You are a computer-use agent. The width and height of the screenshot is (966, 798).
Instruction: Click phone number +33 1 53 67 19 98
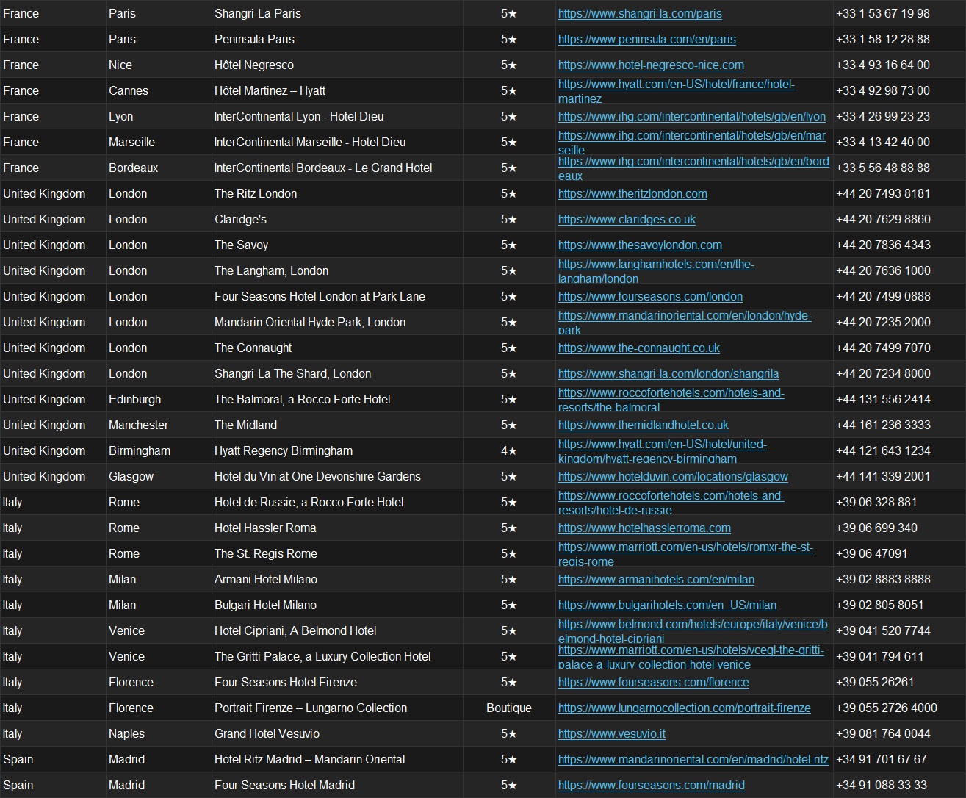click(x=882, y=13)
